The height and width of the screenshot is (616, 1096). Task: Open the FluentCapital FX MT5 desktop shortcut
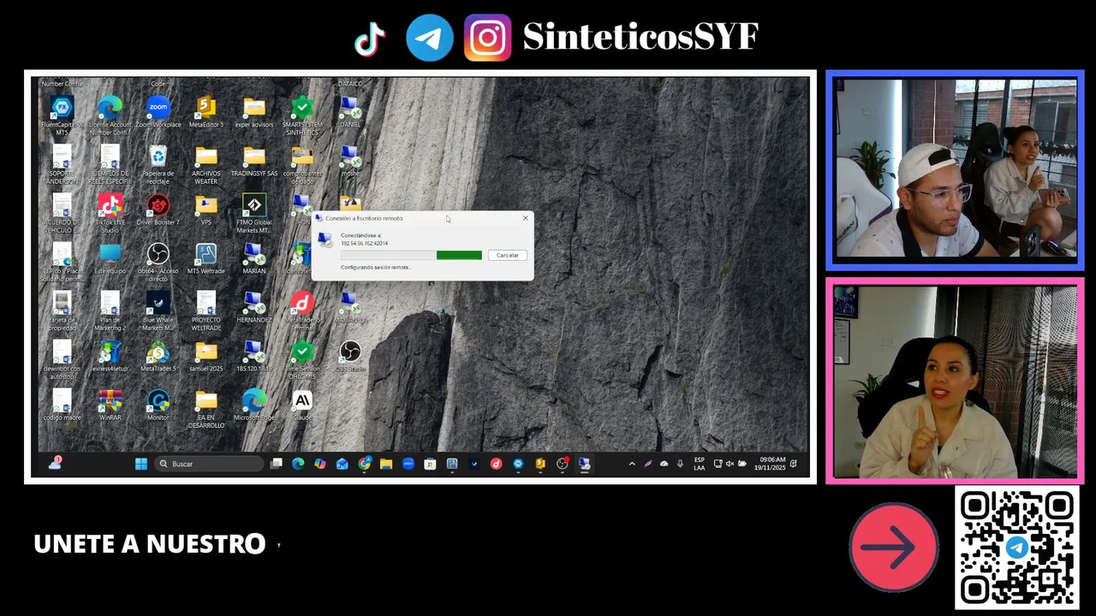click(x=62, y=115)
